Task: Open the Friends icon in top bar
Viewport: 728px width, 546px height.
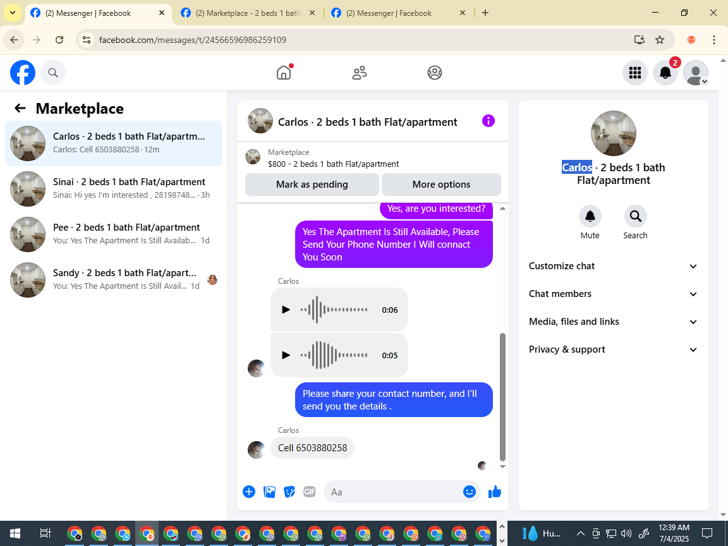Action: tap(360, 73)
